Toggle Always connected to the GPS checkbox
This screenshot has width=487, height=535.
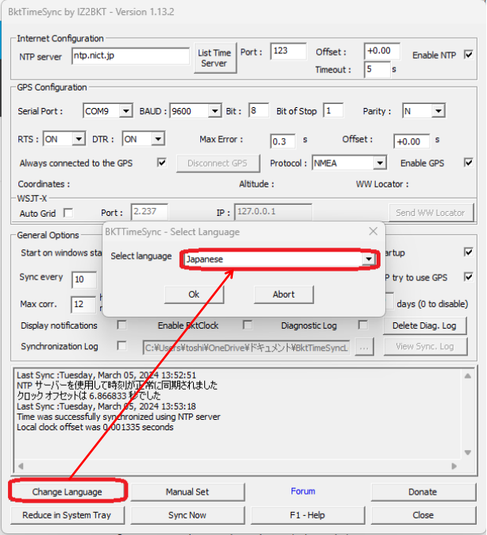pos(162,163)
